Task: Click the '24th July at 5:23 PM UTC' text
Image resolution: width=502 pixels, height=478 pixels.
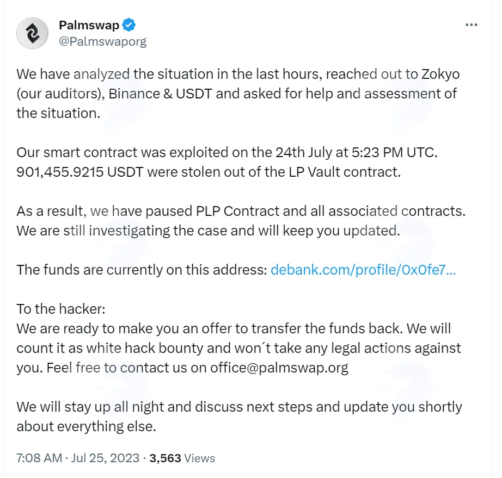Action: pyautogui.click(x=356, y=152)
